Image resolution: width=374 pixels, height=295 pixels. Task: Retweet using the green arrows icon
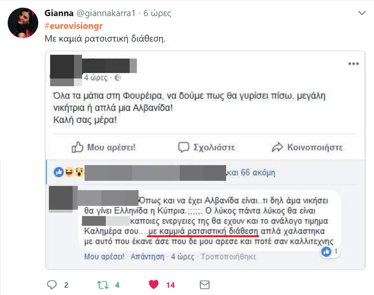[x=103, y=285]
